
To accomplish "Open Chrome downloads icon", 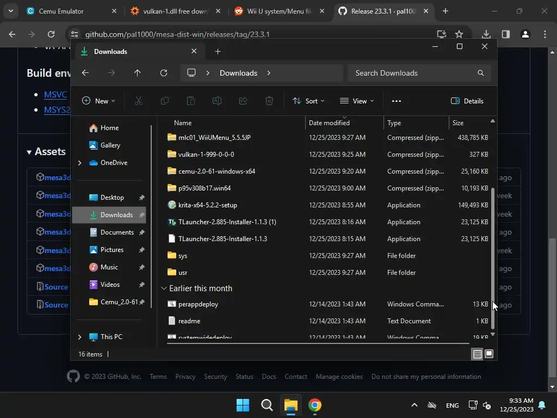I will [x=486, y=34].
